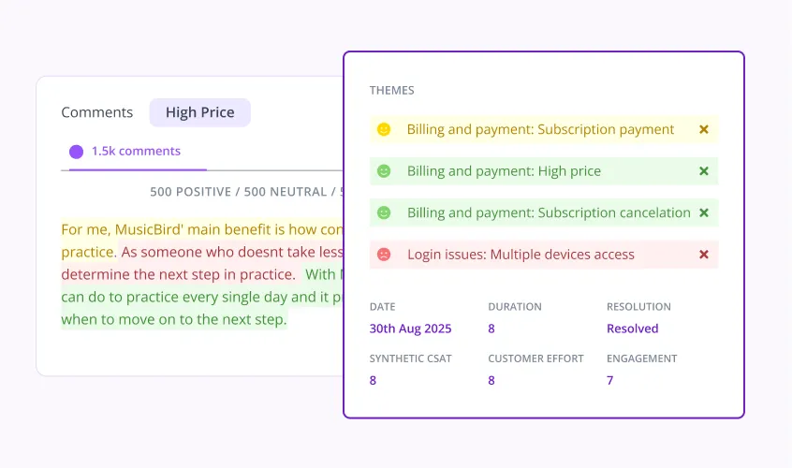The height and width of the screenshot is (468, 792).
Task: Select Billing and payment: Subscription payment theme
Action: (540, 130)
